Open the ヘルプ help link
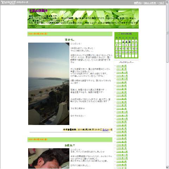169x169 pixels. 161,3
